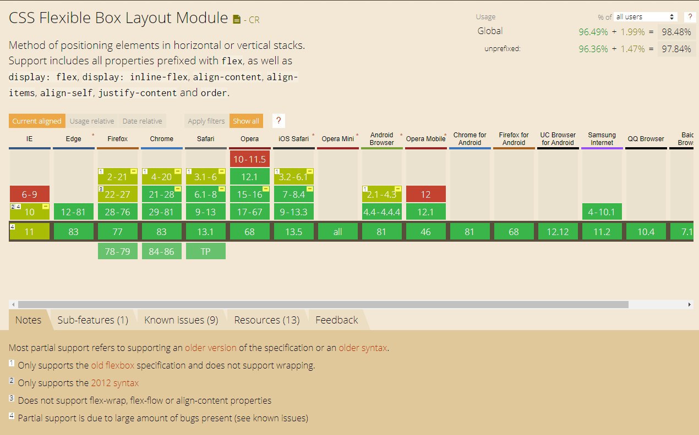Click the Show all button
The image size is (699, 435).
pos(246,121)
